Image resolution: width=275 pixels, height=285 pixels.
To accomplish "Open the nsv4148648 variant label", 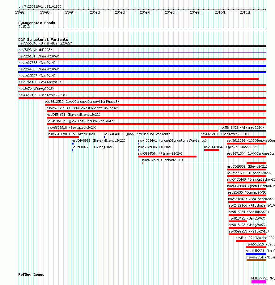I will pos(251,186).
